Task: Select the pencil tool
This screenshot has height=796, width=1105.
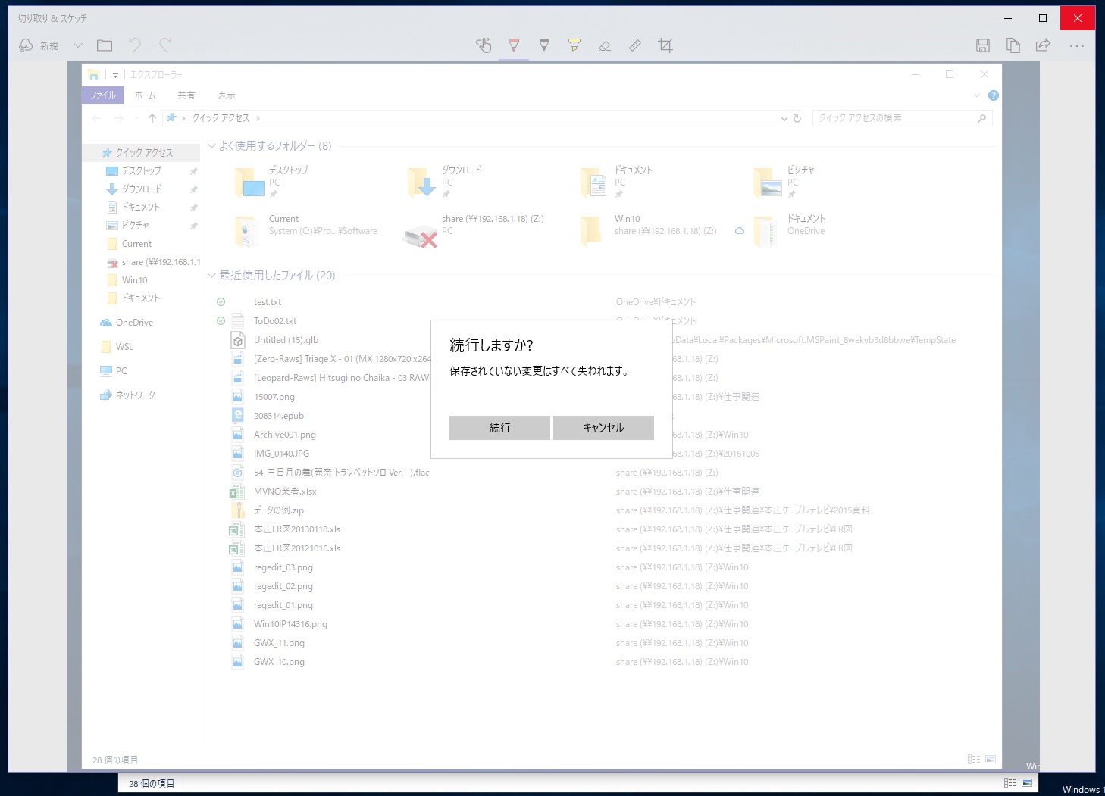Action: [x=544, y=45]
